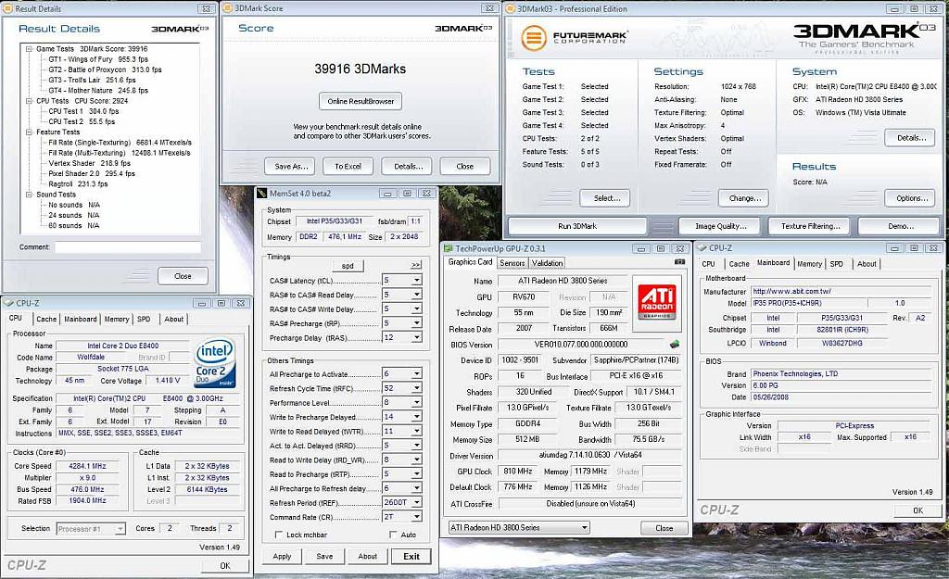Select the Pixel Shader 2.0 result row

click(92, 173)
